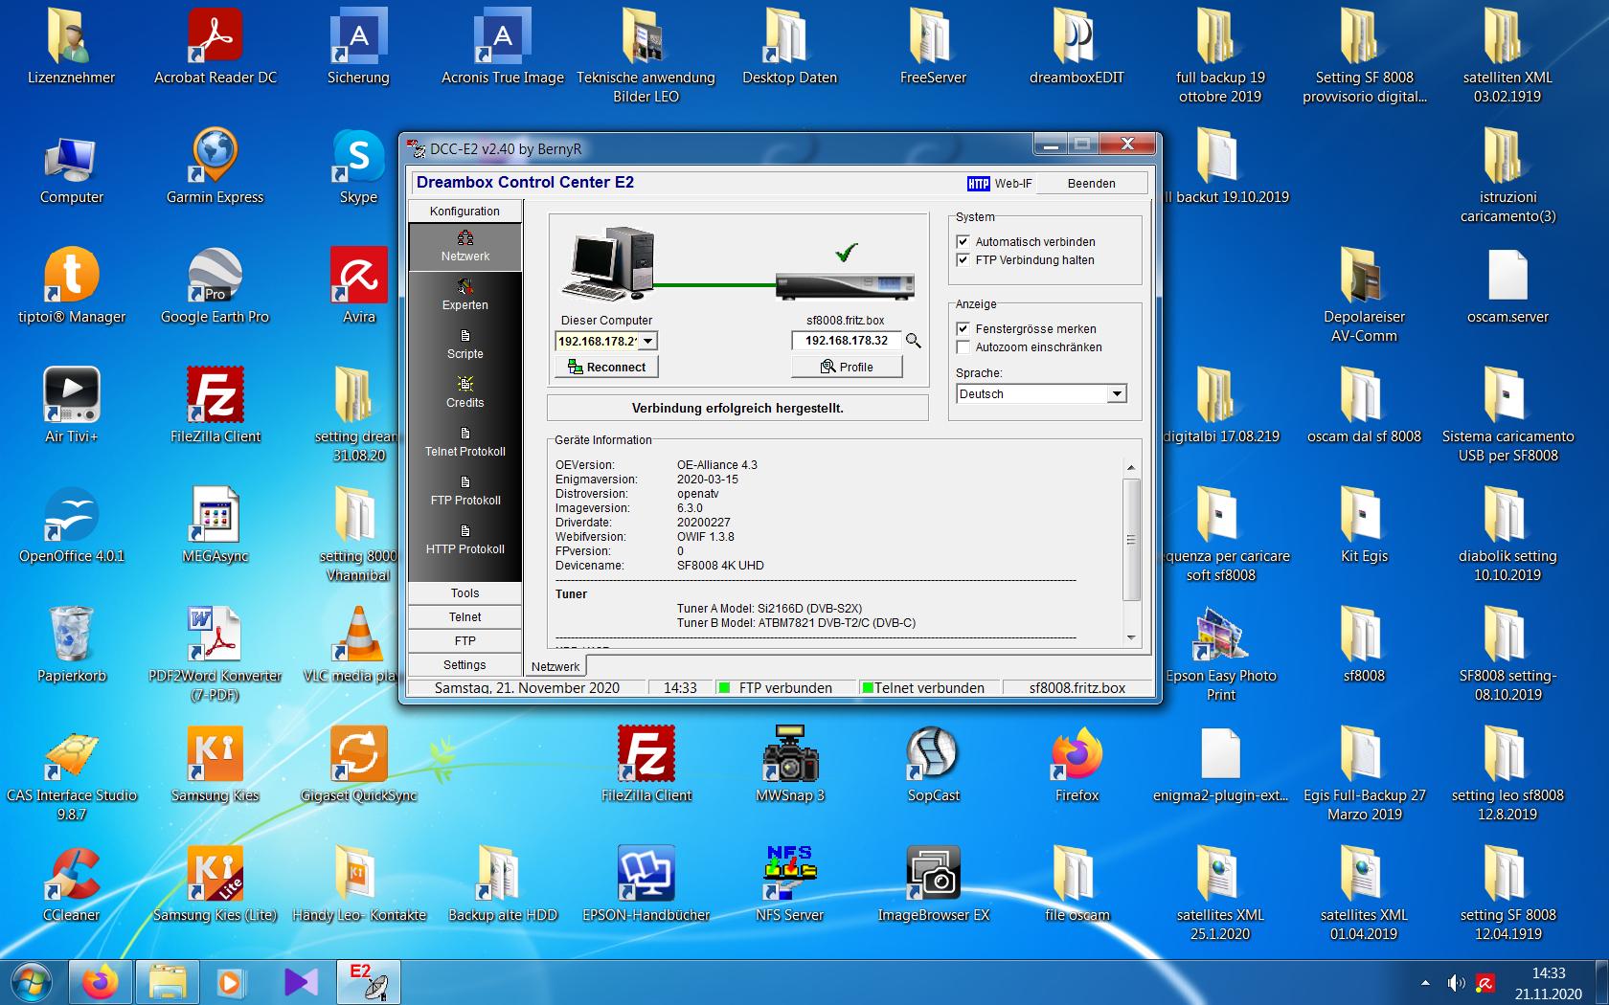The image size is (1609, 1005).
Task: Click the Avira icon in system tray
Action: click(x=1485, y=983)
